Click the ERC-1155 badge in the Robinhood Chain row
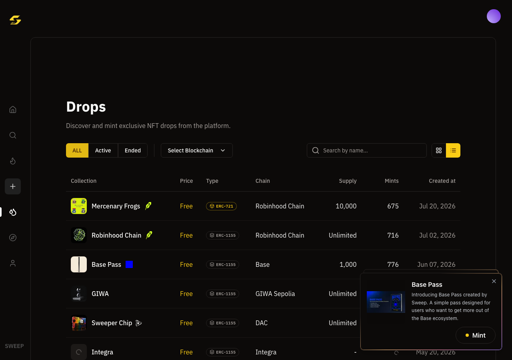 [222, 235]
